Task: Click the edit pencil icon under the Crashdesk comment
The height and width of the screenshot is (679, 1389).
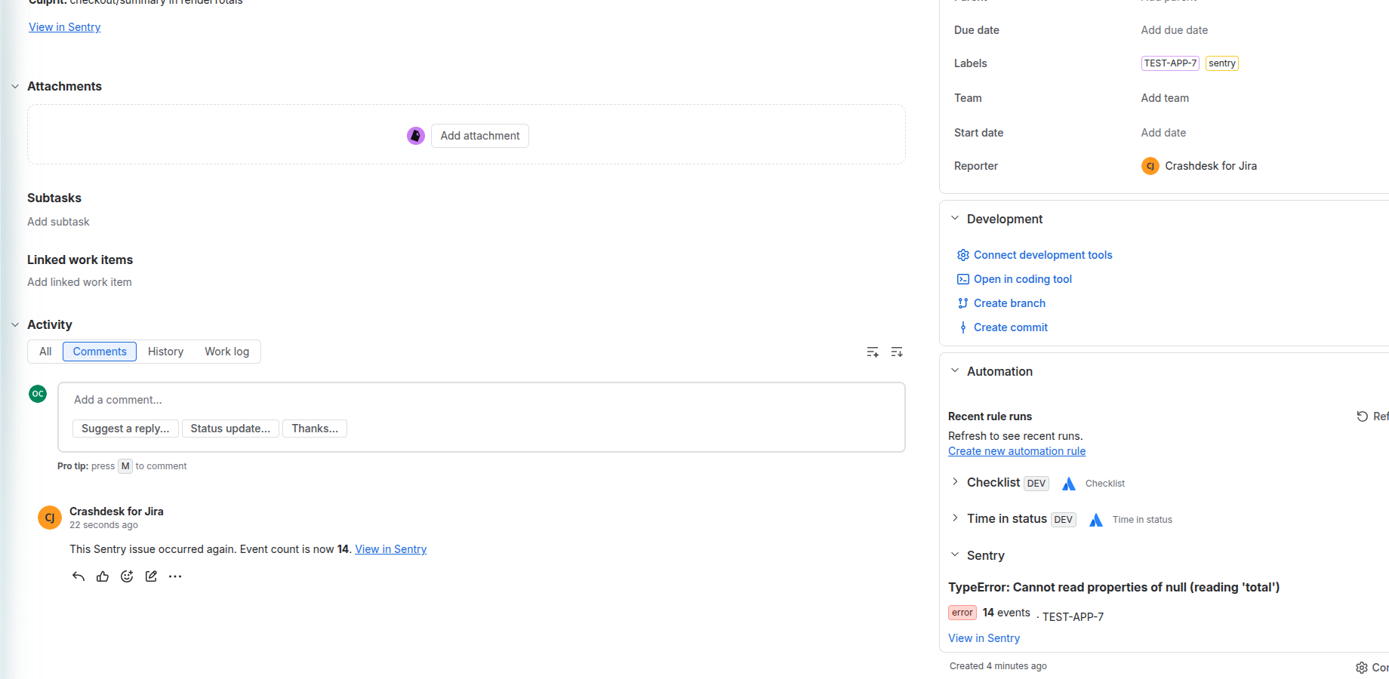Action: pyautogui.click(x=151, y=576)
